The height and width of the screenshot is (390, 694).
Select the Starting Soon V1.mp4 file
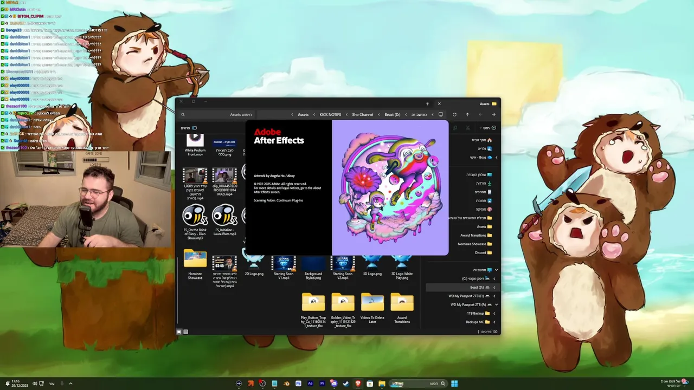click(284, 266)
